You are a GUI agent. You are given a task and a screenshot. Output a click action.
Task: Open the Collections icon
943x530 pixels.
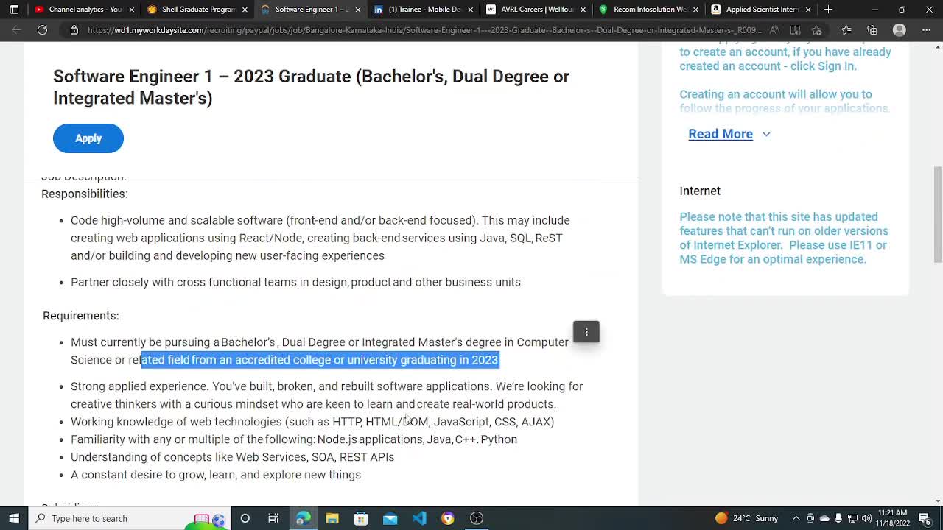(x=872, y=30)
